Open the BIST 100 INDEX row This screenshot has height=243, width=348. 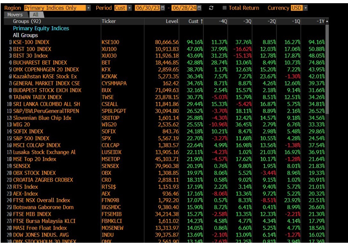(x=164, y=49)
